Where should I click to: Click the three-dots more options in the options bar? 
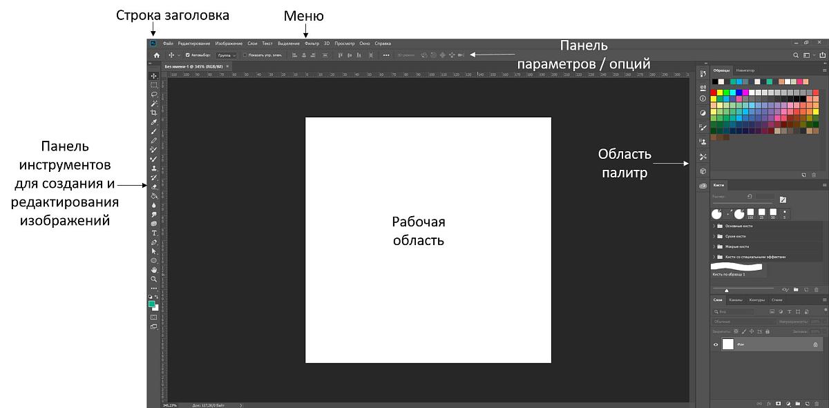tap(386, 55)
